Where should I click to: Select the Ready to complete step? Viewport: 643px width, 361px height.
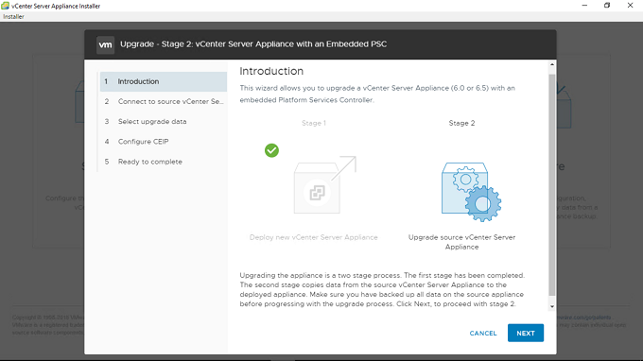tap(164, 162)
